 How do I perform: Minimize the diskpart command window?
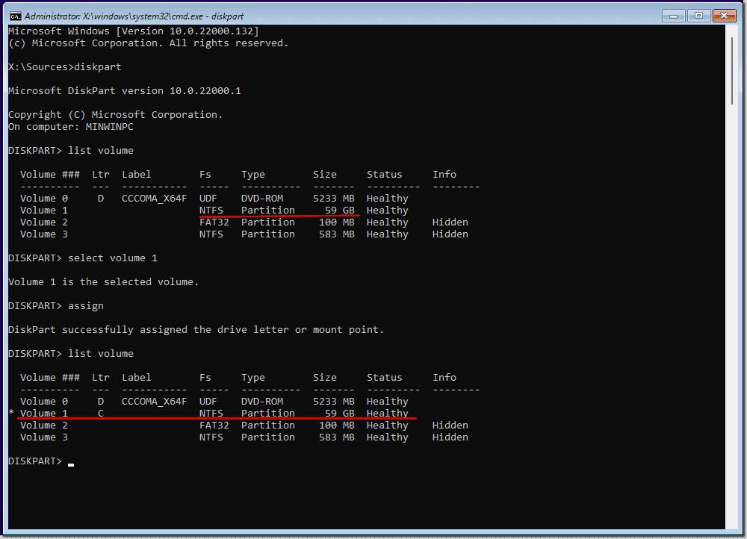point(674,16)
